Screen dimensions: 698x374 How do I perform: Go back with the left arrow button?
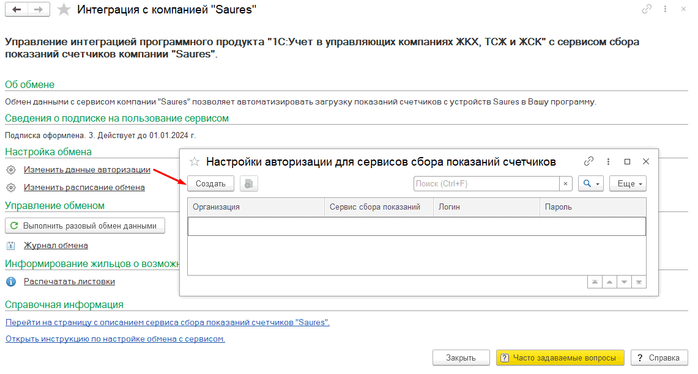(x=17, y=9)
